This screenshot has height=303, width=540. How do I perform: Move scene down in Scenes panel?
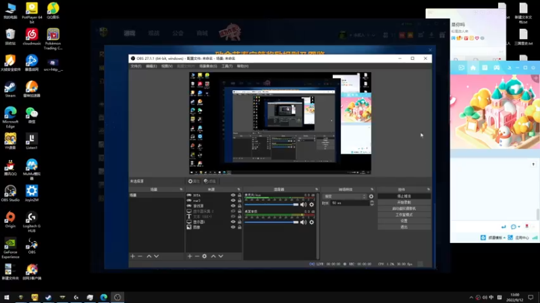pos(157,257)
